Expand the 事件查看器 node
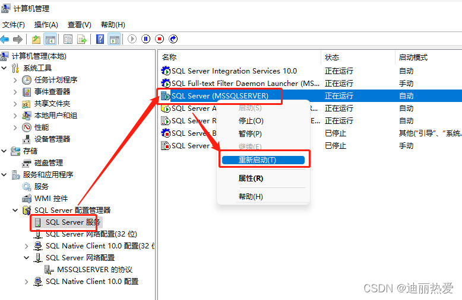Screen dimensions: 462x300 click(x=15, y=92)
